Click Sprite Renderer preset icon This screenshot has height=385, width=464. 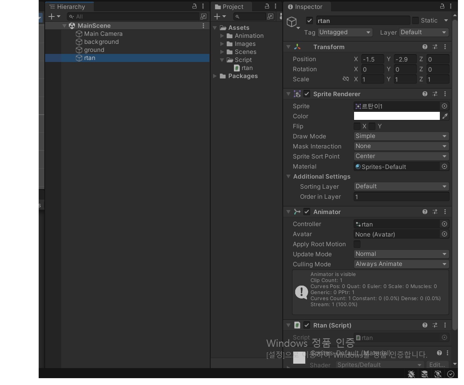(x=435, y=94)
